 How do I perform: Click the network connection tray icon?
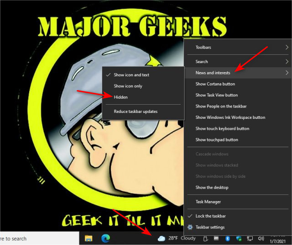(250, 239)
